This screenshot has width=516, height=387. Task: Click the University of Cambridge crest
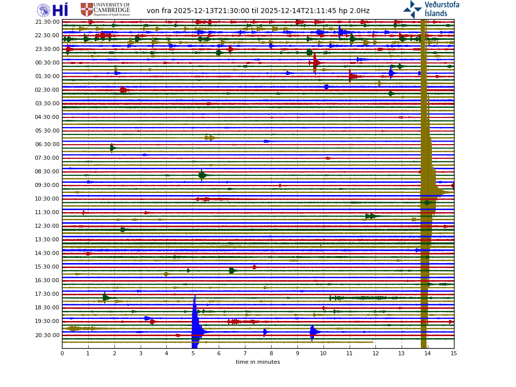[87, 10]
